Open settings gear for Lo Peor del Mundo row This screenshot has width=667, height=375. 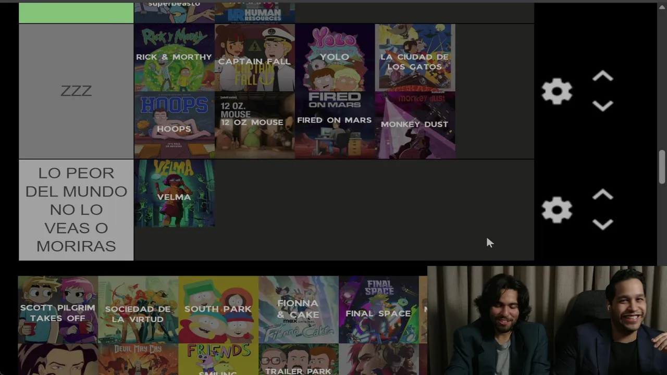tap(557, 210)
